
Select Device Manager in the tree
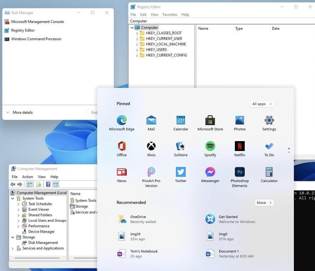click(41, 232)
